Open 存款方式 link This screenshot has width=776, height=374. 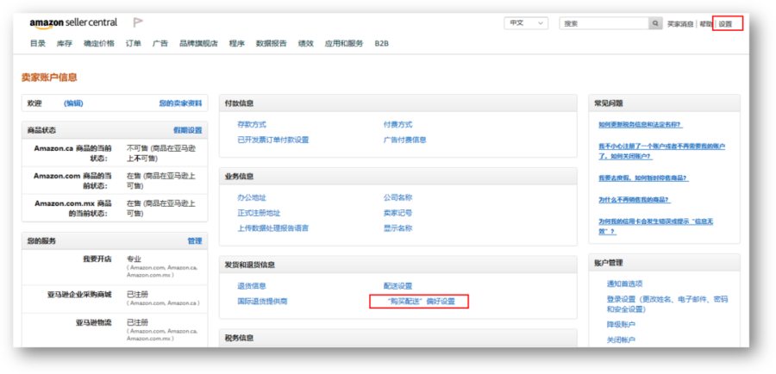pyautogui.click(x=252, y=125)
